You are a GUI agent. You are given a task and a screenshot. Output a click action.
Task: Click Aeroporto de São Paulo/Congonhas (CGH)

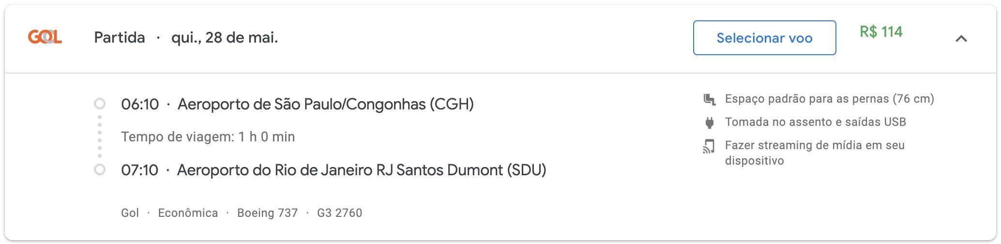pos(326,104)
